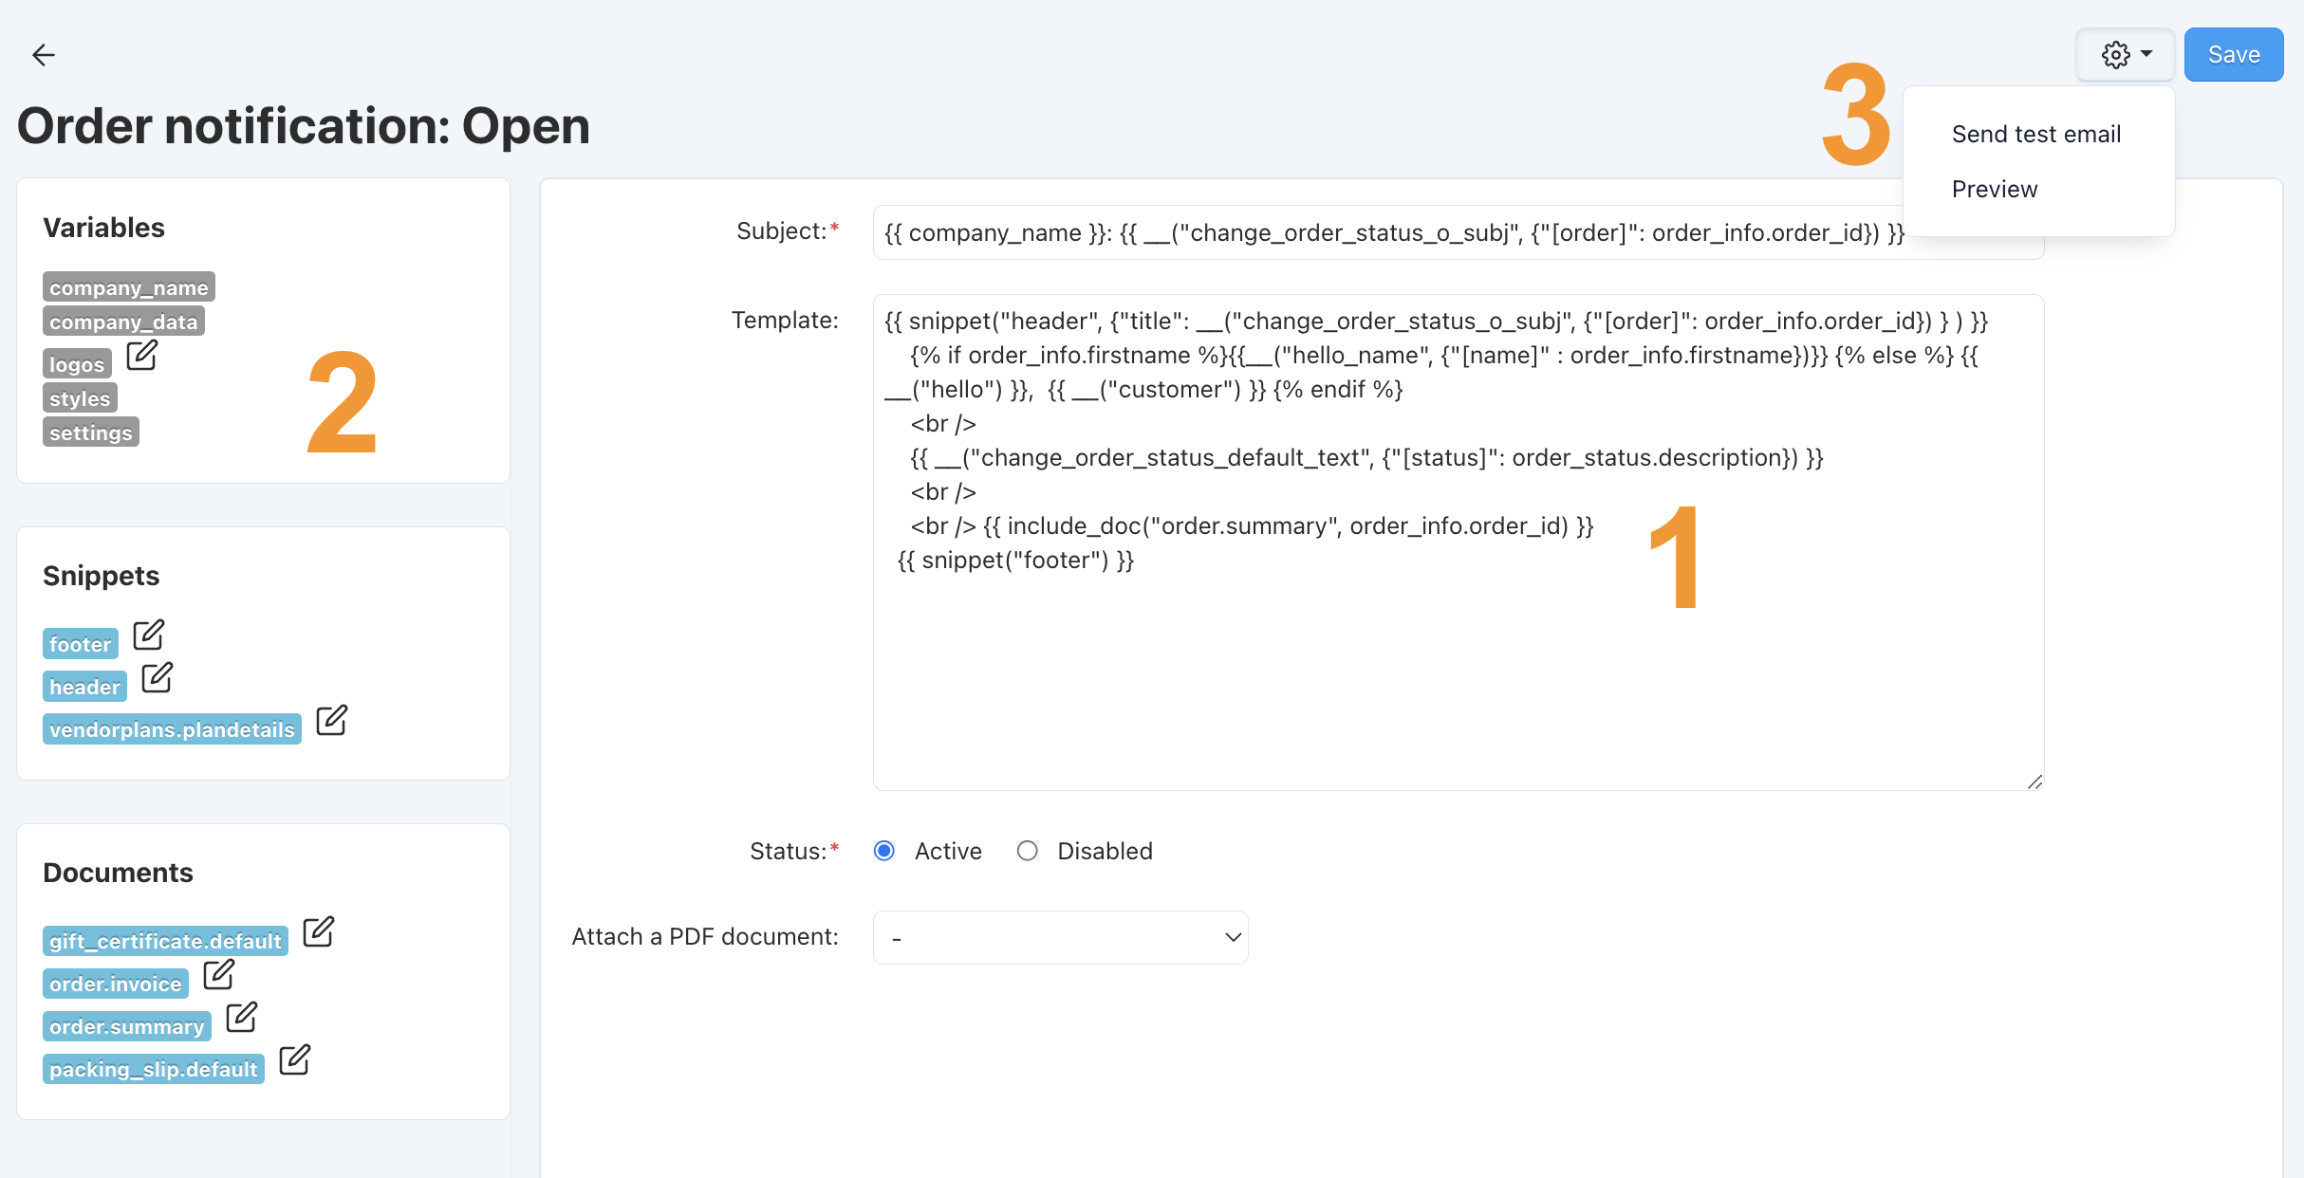Insert the vendorplans.plandetails snippet tag
Viewport: 2304px width, 1178px height.
(x=172, y=729)
